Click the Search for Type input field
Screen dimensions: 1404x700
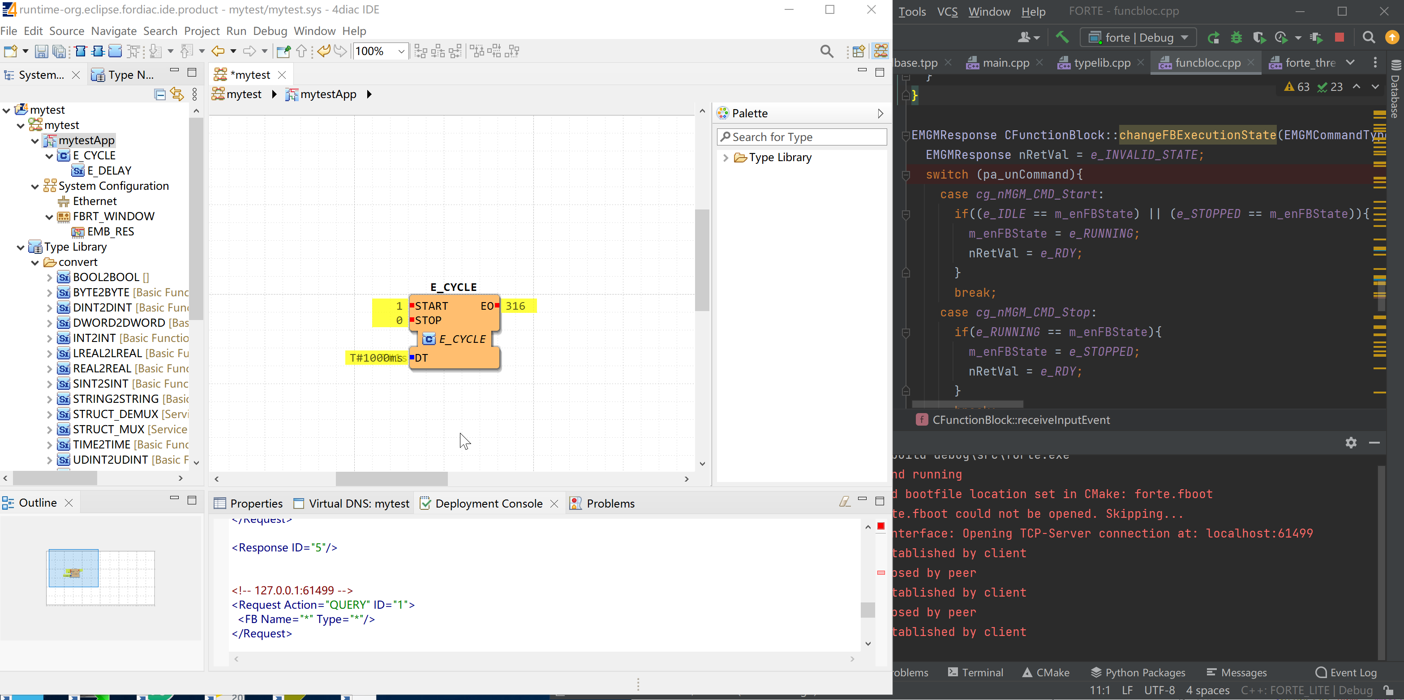click(x=802, y=137)
